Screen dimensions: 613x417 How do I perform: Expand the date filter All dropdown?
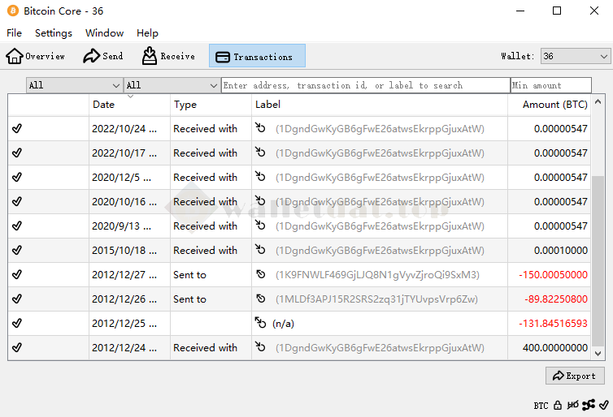point(74,85)
